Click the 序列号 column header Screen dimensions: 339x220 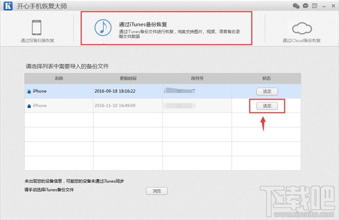pyautogui.click(x=197, y=78)
